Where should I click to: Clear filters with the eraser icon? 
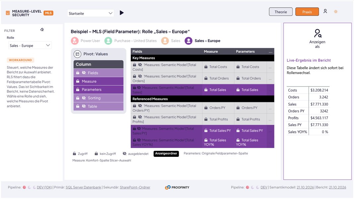(x=42, y=30)
